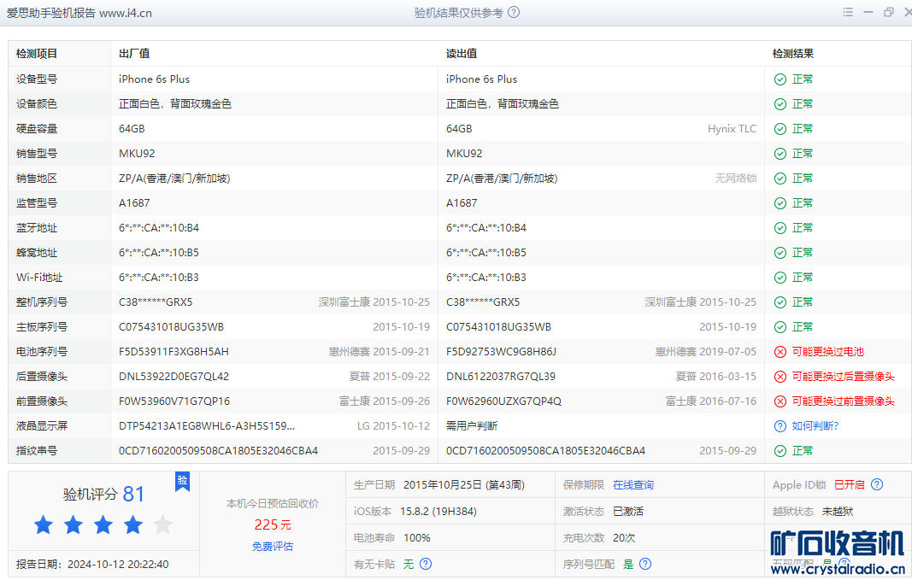The image size is (912, 580).
Task: Click the 免费评估 link under recycle price
Action: [273, 547]
